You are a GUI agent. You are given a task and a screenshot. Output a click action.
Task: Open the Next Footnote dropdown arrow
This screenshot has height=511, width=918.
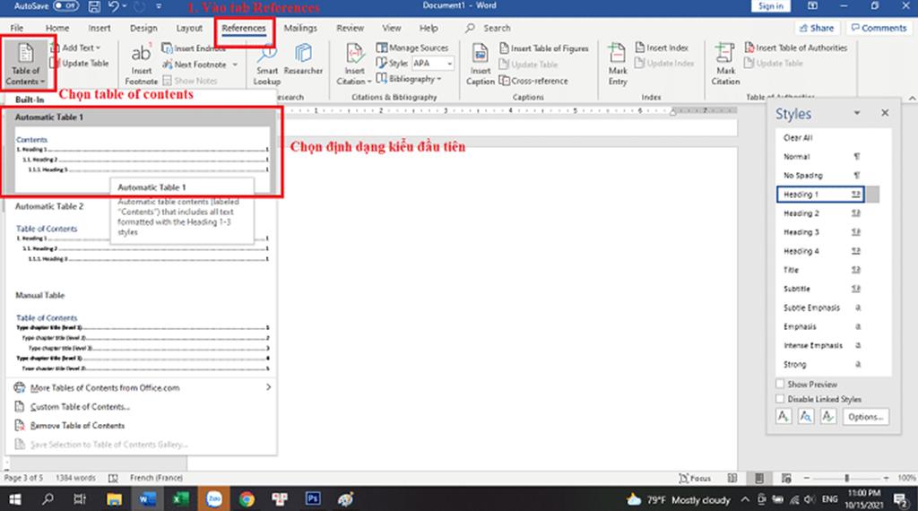coord(235,65)
